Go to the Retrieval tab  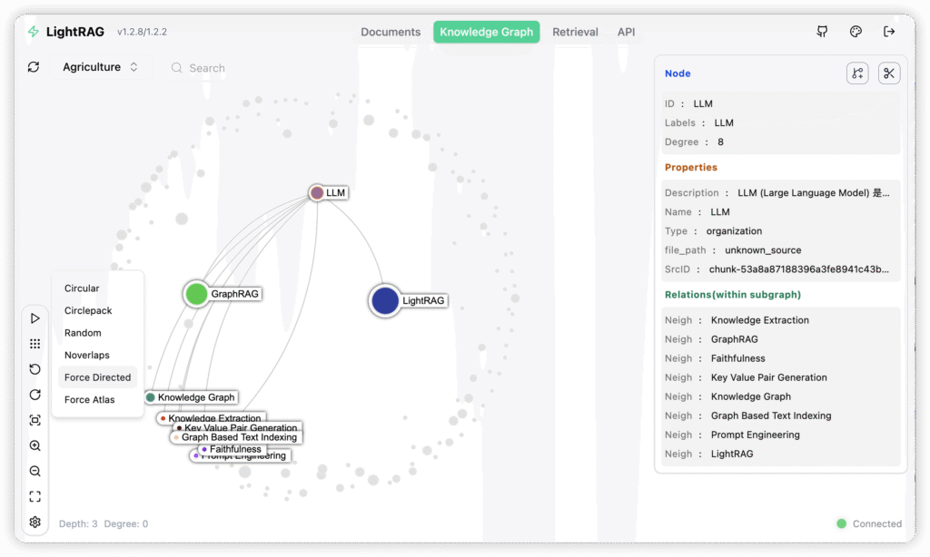575,32
